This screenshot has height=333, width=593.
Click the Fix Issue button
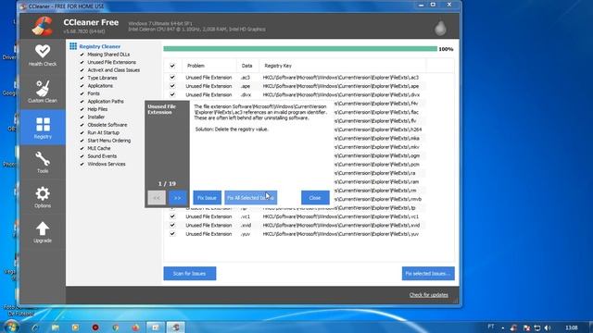[207, 198]
